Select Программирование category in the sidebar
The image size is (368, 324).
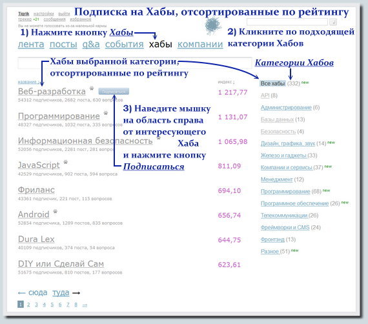(285, 192)
